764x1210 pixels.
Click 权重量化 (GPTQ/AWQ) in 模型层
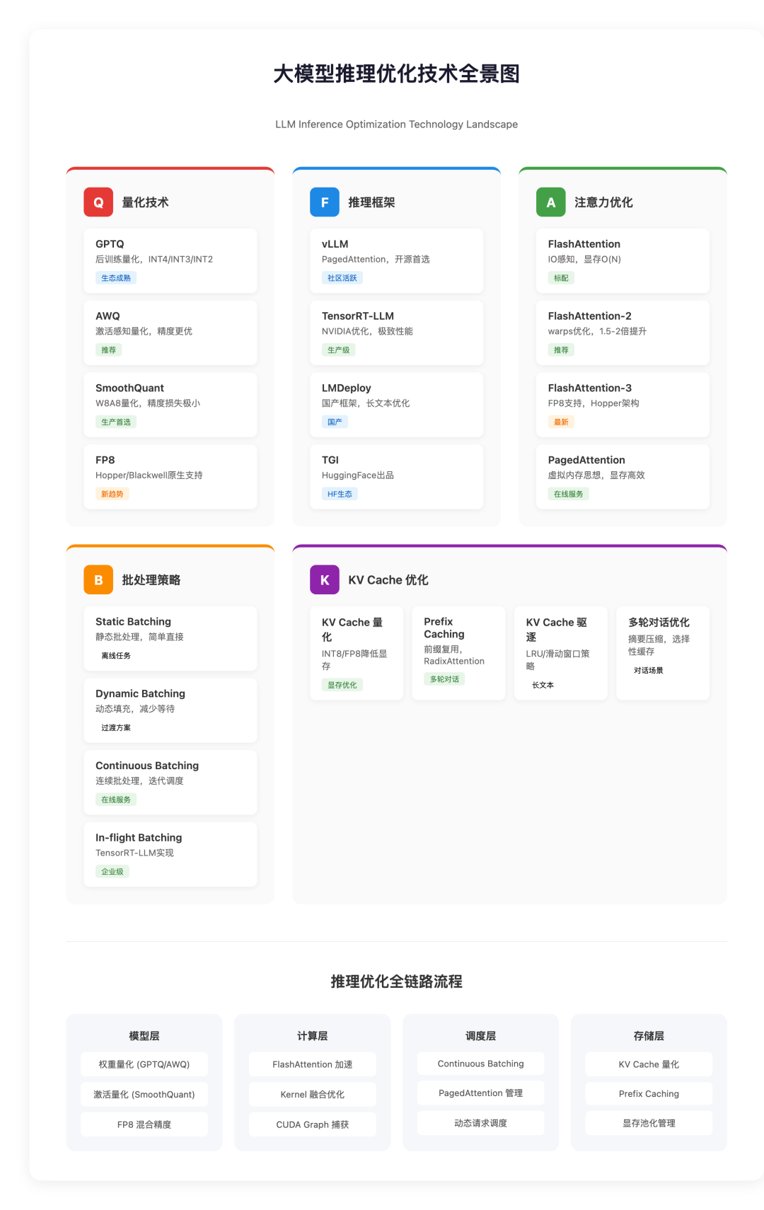point(144,1064)
